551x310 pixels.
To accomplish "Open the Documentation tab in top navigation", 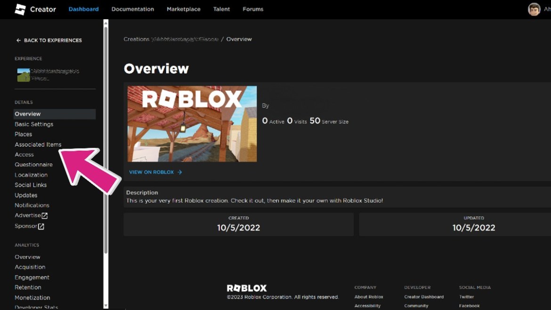I will 132,9.
